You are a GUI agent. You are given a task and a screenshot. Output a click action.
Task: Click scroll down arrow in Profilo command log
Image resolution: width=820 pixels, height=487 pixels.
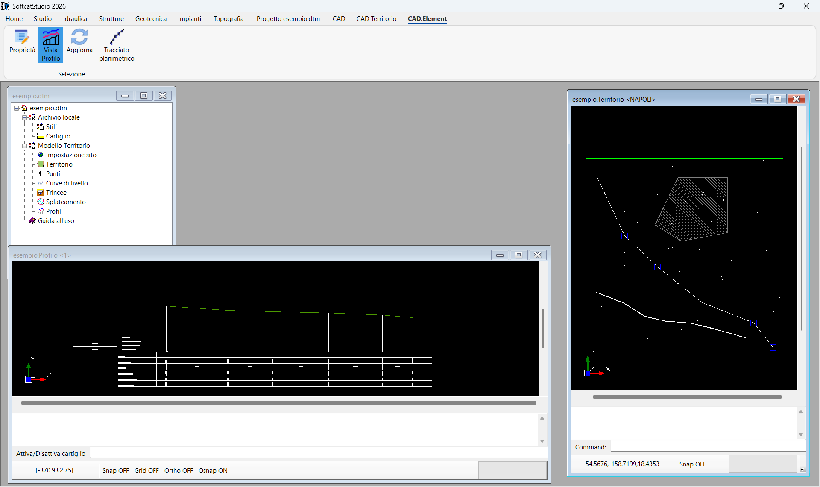point(542,441)
